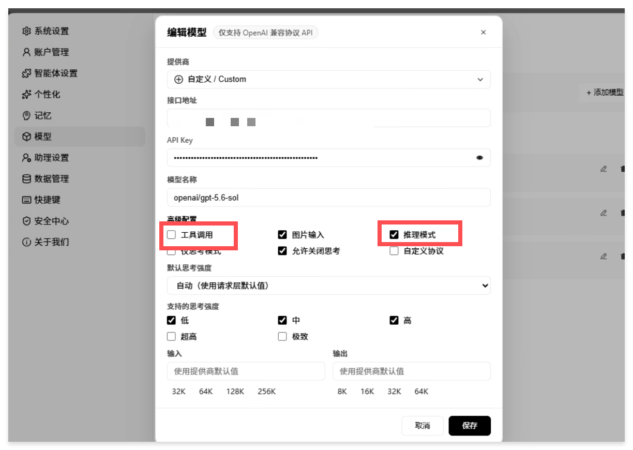Reveal the API Key with the eye icon
The width and height of the screenshot is (633, 450).
click(479, 158)
